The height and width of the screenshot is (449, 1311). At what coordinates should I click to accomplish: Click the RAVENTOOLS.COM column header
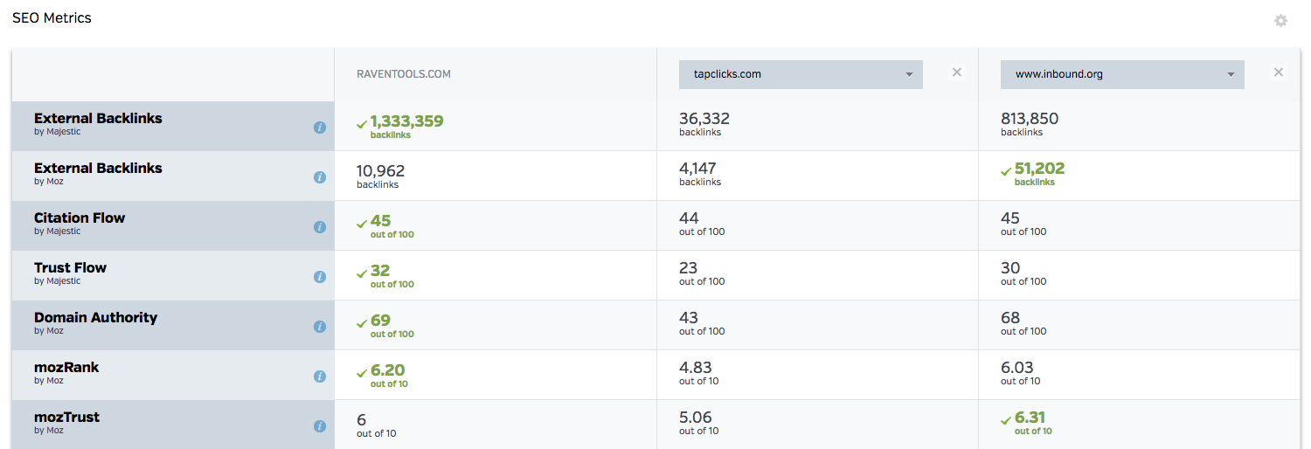click(x=404, y=74)
